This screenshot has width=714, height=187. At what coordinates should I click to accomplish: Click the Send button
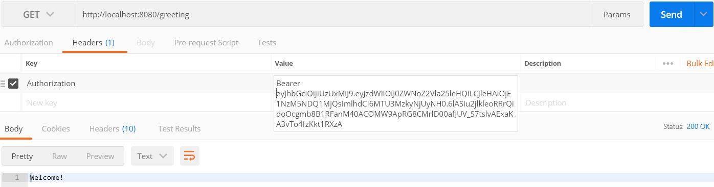[672, 15]
